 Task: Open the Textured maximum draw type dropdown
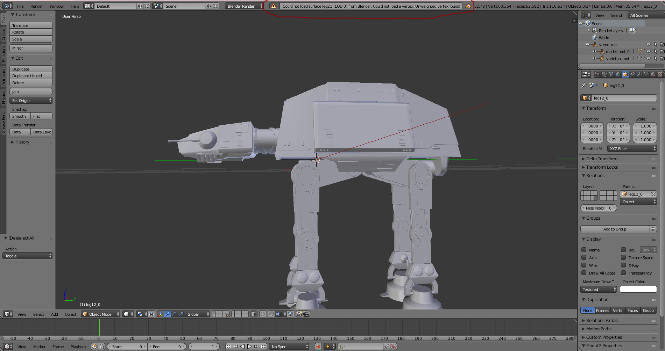click(x=599, y=289)
